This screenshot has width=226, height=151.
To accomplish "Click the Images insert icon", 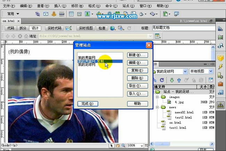I will tap(87, 14).
